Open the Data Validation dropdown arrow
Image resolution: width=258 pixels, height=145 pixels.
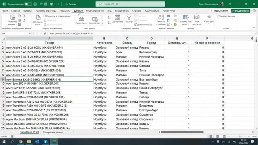[x=171, y=25]
